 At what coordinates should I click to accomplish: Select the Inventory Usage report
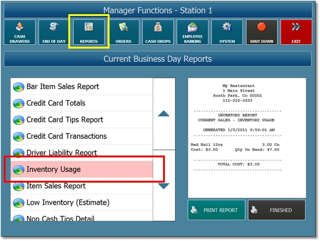coord(82,169)
